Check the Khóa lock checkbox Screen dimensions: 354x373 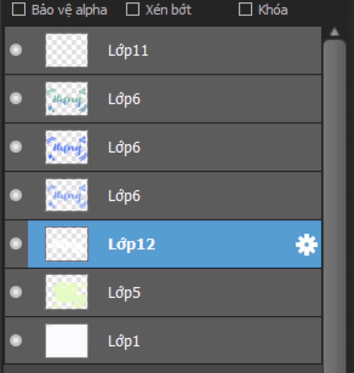[x=245, y=10]
